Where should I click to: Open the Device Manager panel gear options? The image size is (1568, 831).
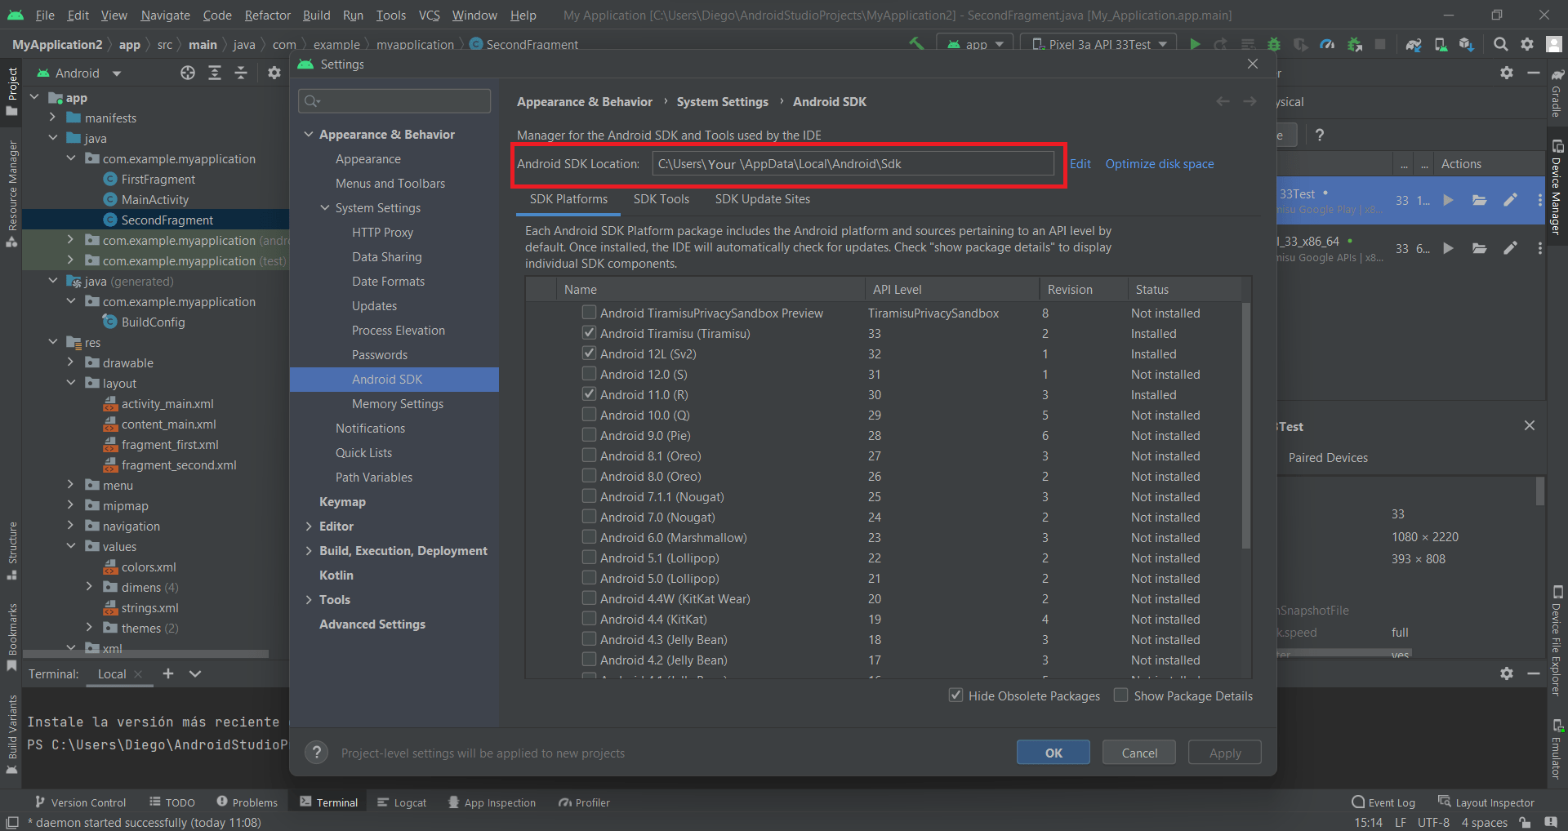click(x=1507, y=73)
